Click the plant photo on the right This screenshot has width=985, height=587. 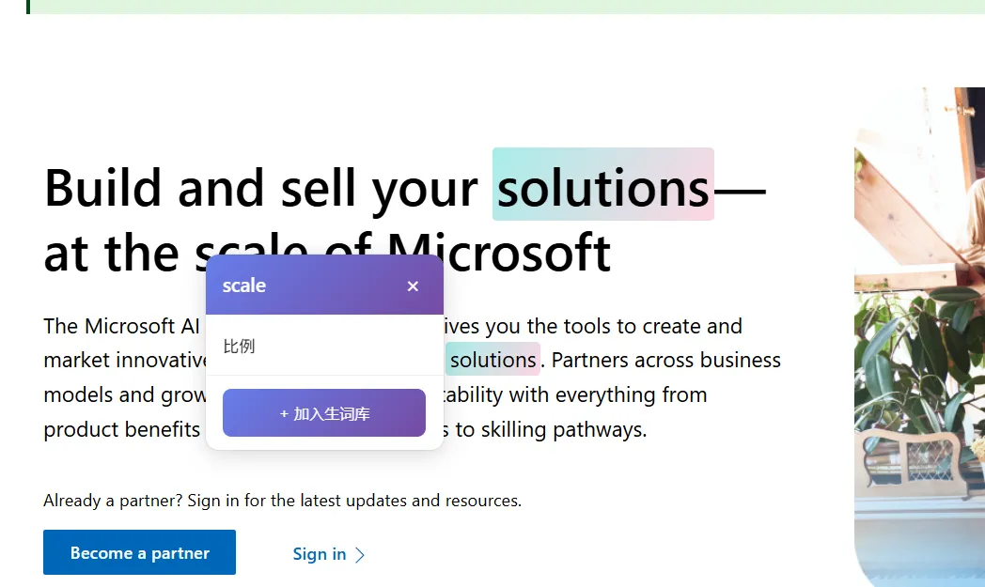click(919, 338)
